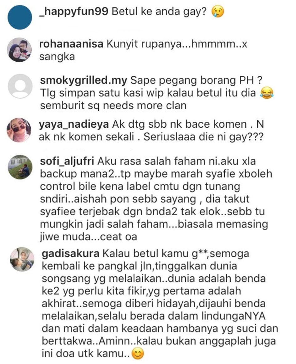
Task: Open the gadisakura username link
Action: (70, 254)
